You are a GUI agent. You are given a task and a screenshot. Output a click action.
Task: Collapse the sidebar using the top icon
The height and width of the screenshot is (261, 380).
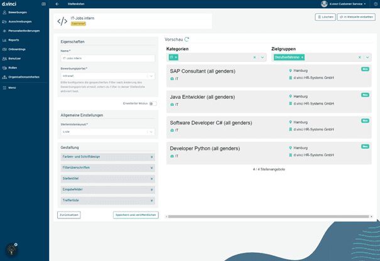[x=43, y=4]
